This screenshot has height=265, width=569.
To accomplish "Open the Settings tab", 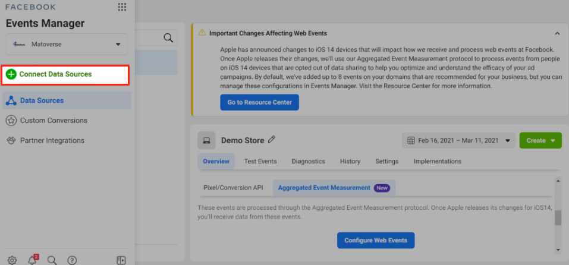I will 387,162.
